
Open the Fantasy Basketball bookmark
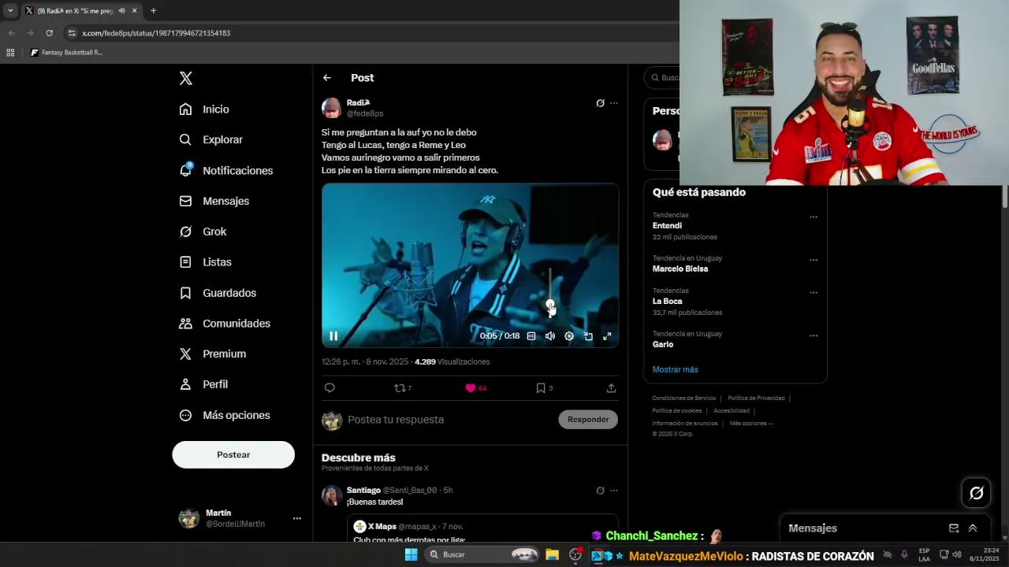pyautogui.click(x=66, y=53)
